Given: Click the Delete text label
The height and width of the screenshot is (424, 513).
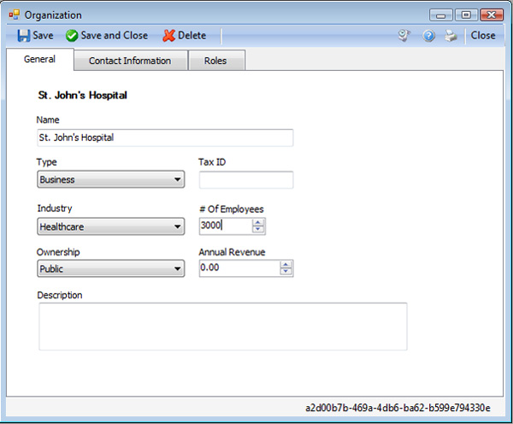Looking at the screenshot, I should click(x=192, y=35).
